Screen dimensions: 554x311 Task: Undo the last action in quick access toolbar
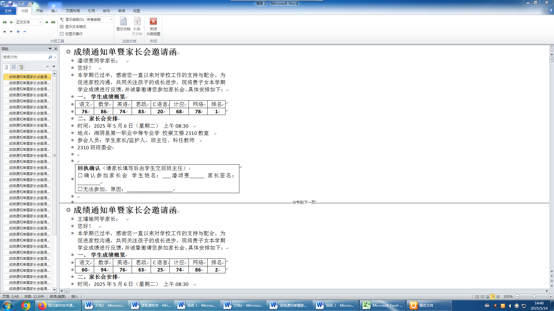tap(17, 3)
